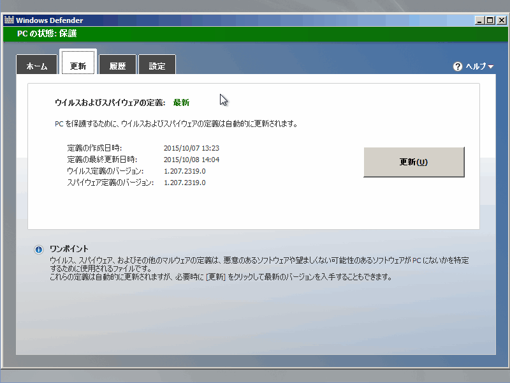
Task: Click the ウイルス定義のバージョン value 1.207.2319.0
Action: pos(185,171)
